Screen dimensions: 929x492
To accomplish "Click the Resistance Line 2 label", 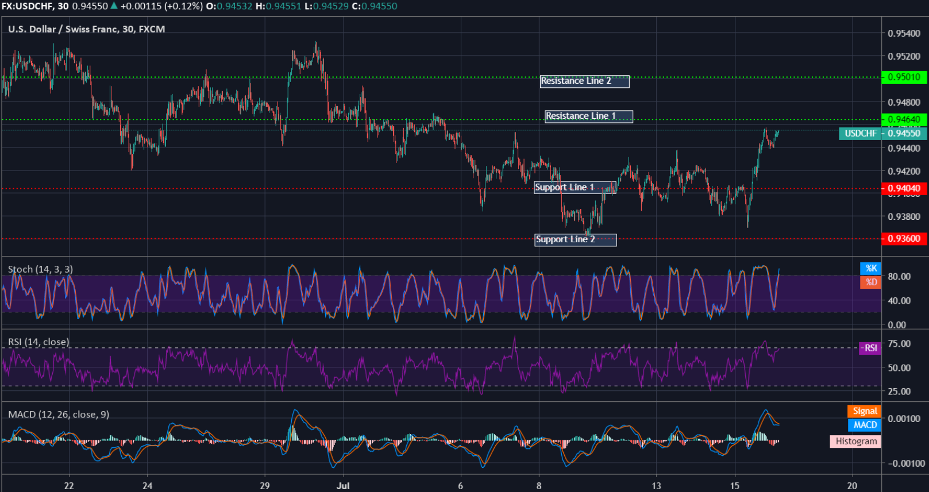I will point(584,81).
